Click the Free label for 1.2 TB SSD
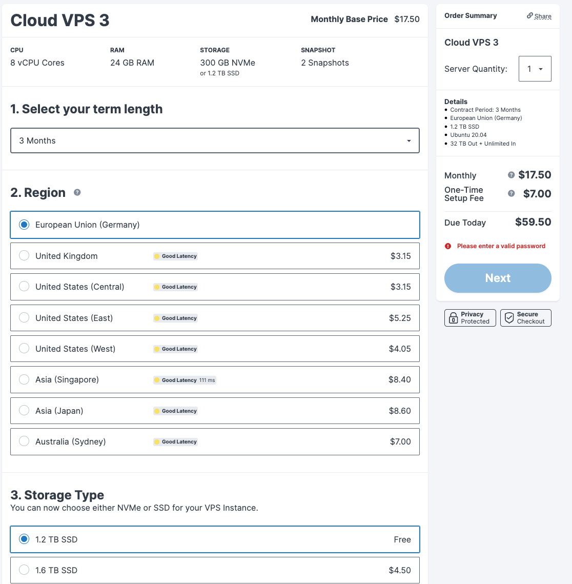Viewport: 572px width, 584px height. 402,540
